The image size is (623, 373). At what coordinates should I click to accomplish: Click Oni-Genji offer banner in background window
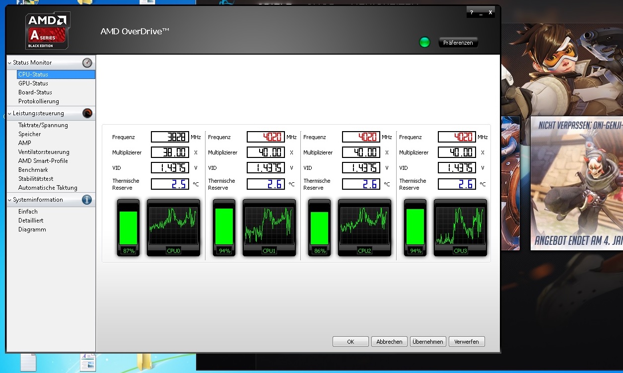pos(577,183)
